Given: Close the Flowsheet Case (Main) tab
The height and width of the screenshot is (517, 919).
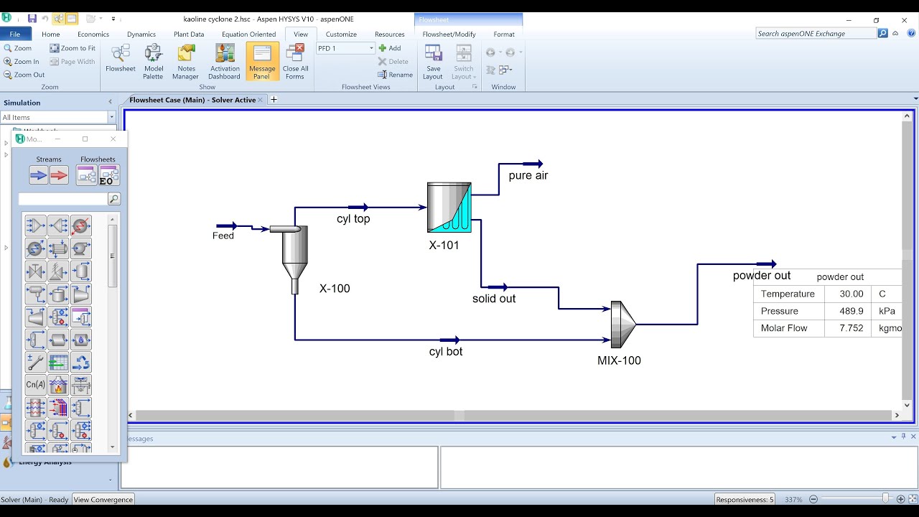Looking at the screenshot, I should 260,100.
